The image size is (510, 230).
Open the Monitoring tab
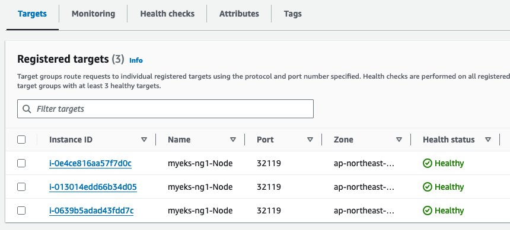pyautogui.click(x=93, y=14)
